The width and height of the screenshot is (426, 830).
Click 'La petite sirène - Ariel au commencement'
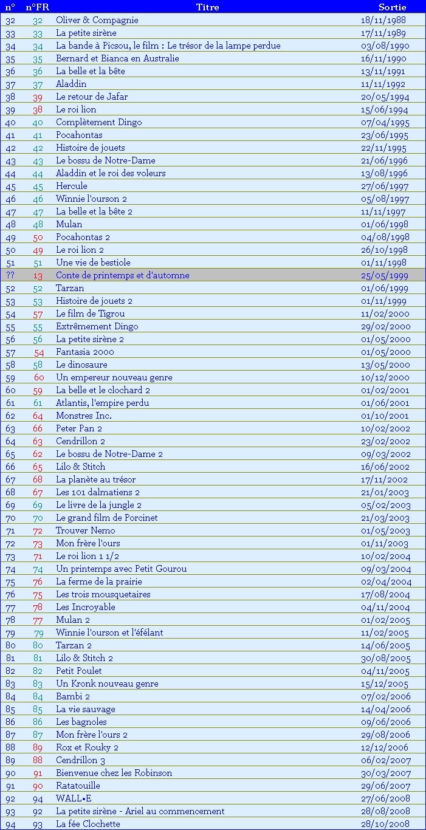point(140,811)
